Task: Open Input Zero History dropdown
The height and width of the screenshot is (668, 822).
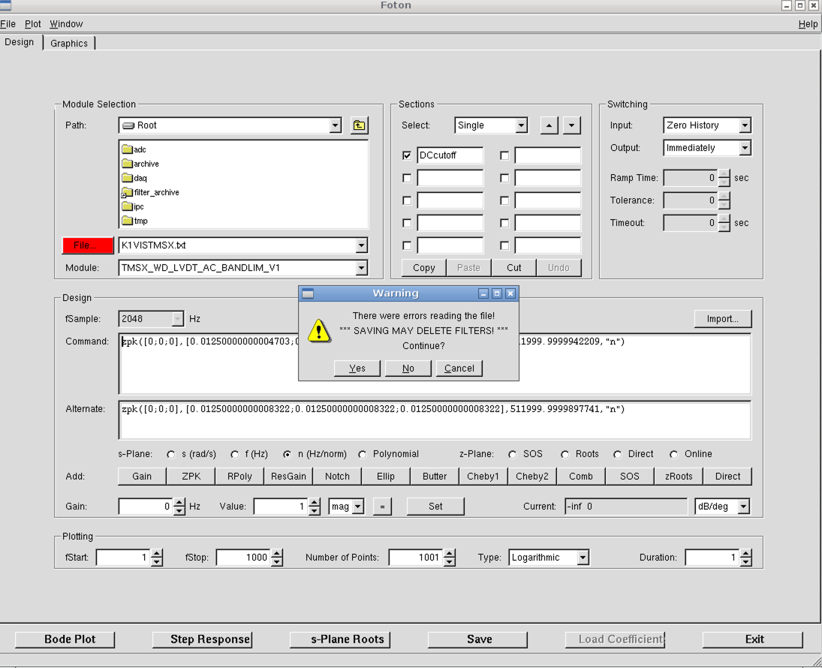Action: tap(745, 125)
